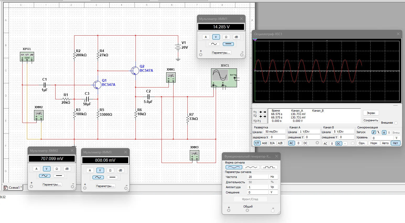Move cursor T1 right with arrow
Screen dimensions: 405x223
[x=265, y=112]
